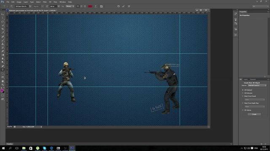This screenshot has height=151, width=270.
Task: Change screen mode from toolbox
Action: tap(3, 99)
